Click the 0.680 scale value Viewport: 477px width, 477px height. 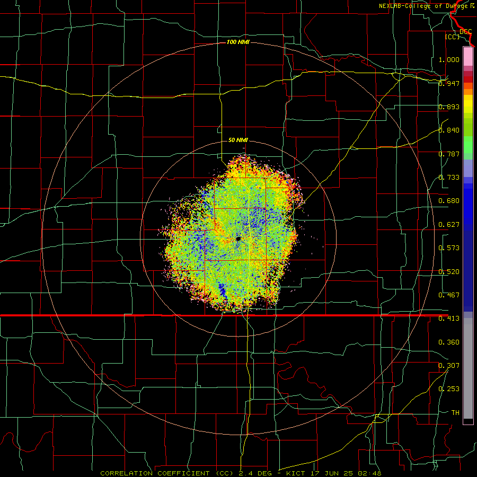click(449, 201)
